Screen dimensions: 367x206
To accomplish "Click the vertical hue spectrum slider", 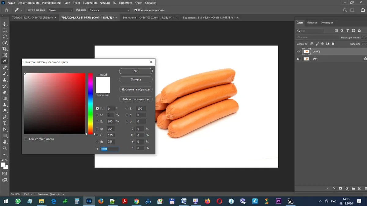I will pyautogui.click(x=90, y=103).
